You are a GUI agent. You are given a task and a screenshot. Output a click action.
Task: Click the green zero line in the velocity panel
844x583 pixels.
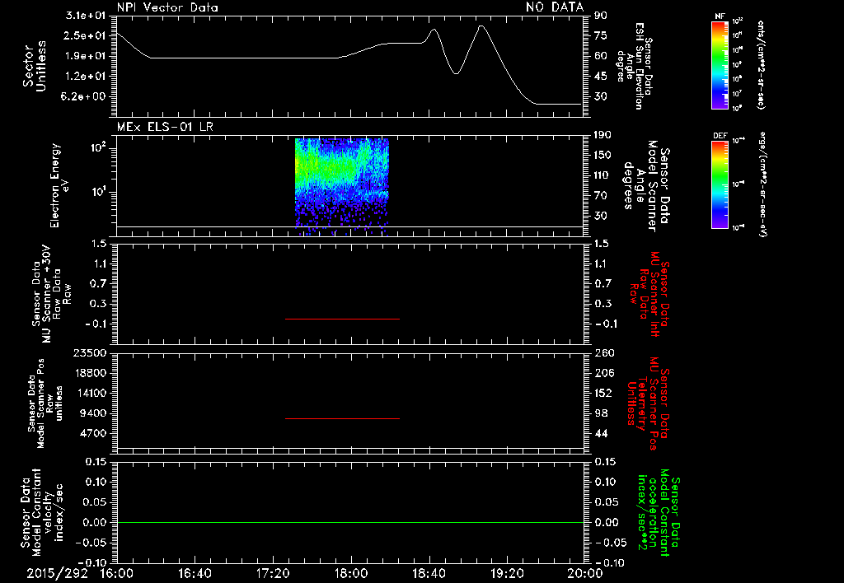pos(349,522)
